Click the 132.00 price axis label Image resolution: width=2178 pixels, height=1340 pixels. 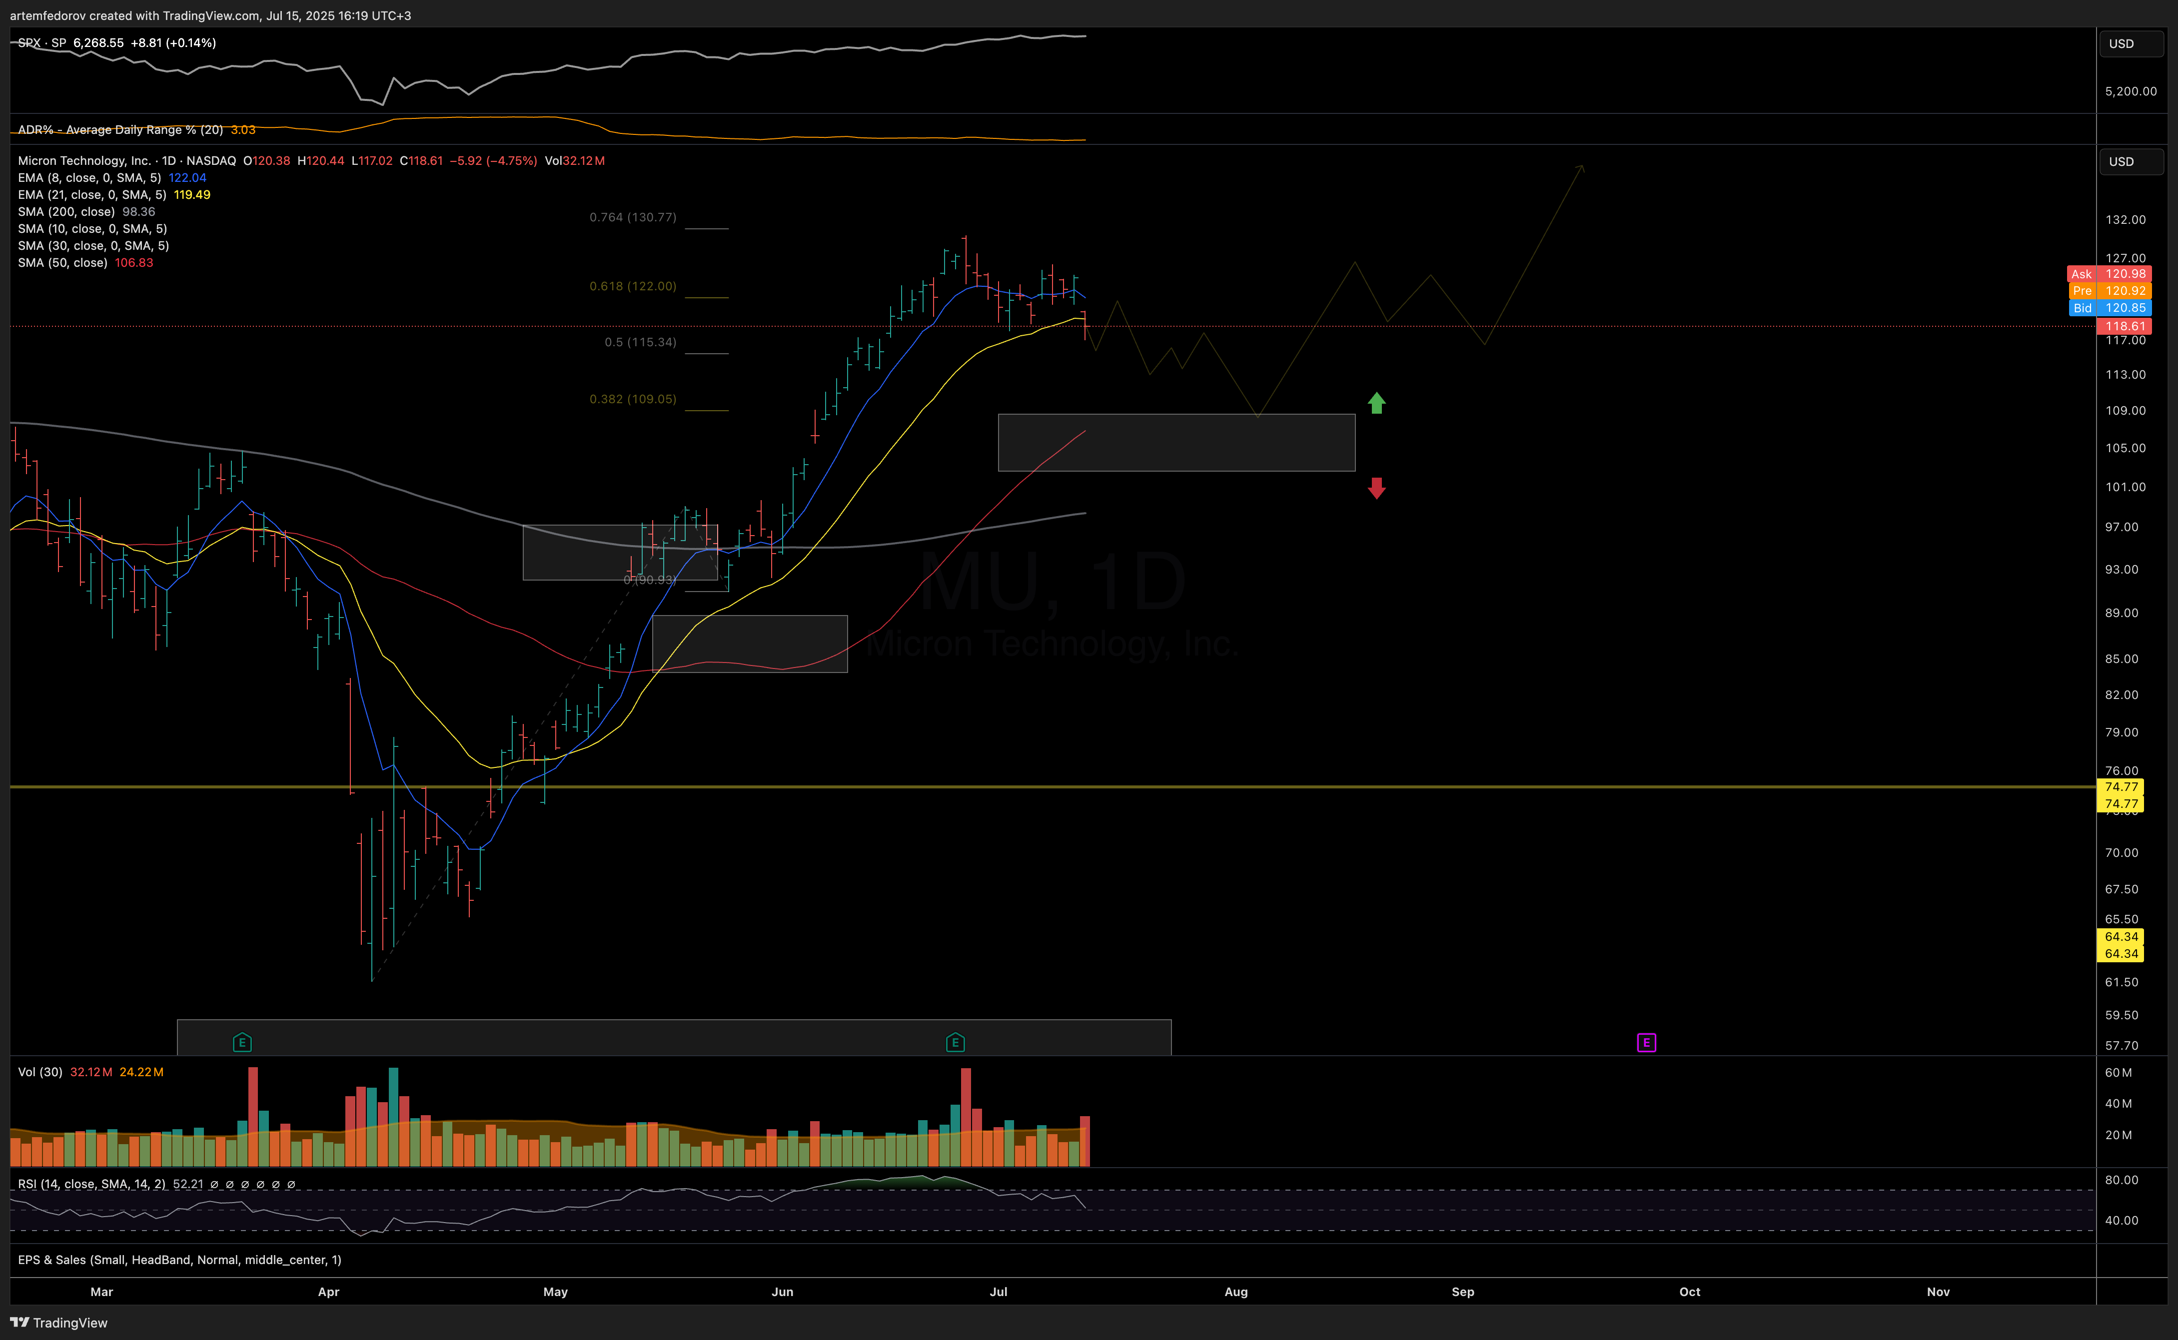[x=2126, y=220]
